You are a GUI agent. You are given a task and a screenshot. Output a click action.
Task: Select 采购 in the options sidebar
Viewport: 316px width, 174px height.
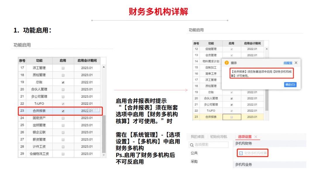coord(194,161)
